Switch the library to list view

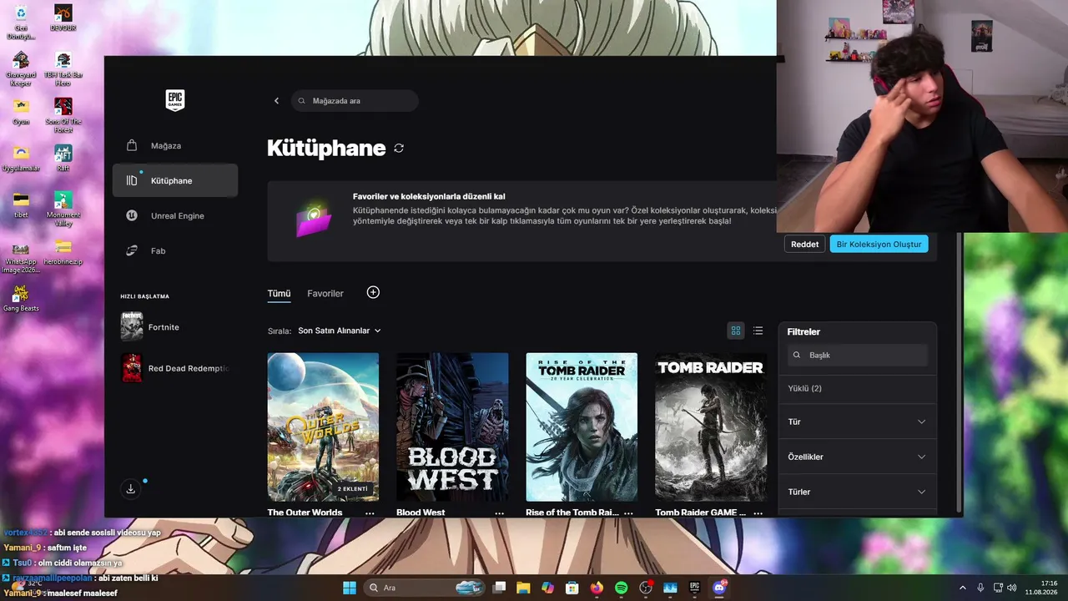(x=758, y=331)
